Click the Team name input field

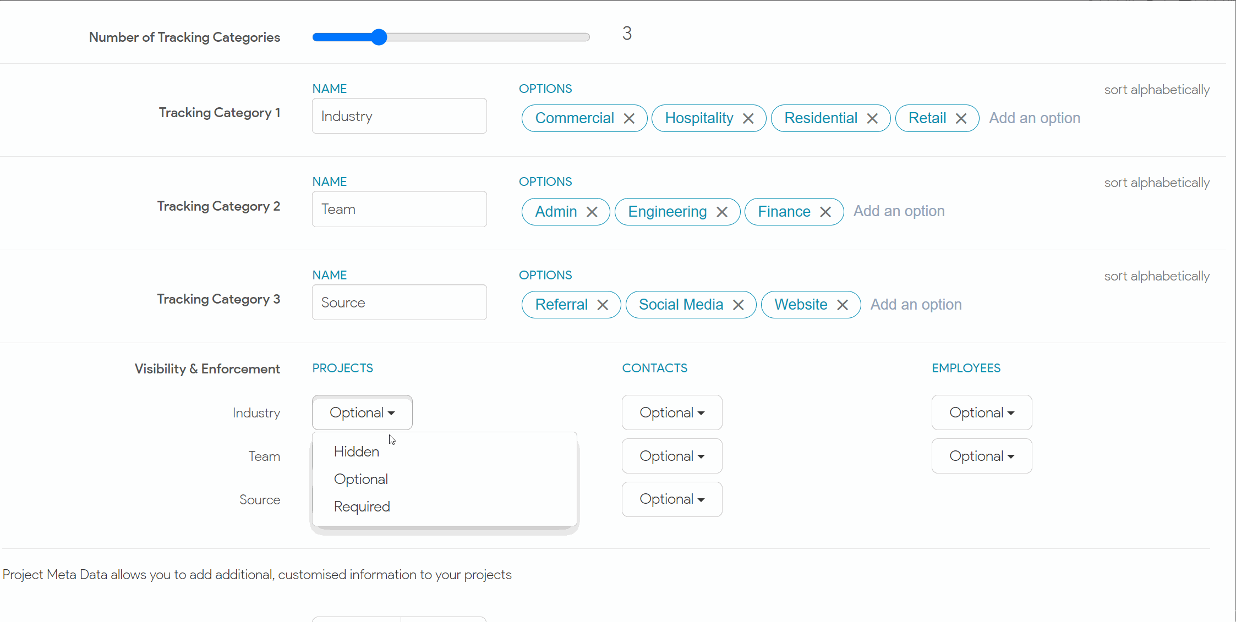click(399, 210)
